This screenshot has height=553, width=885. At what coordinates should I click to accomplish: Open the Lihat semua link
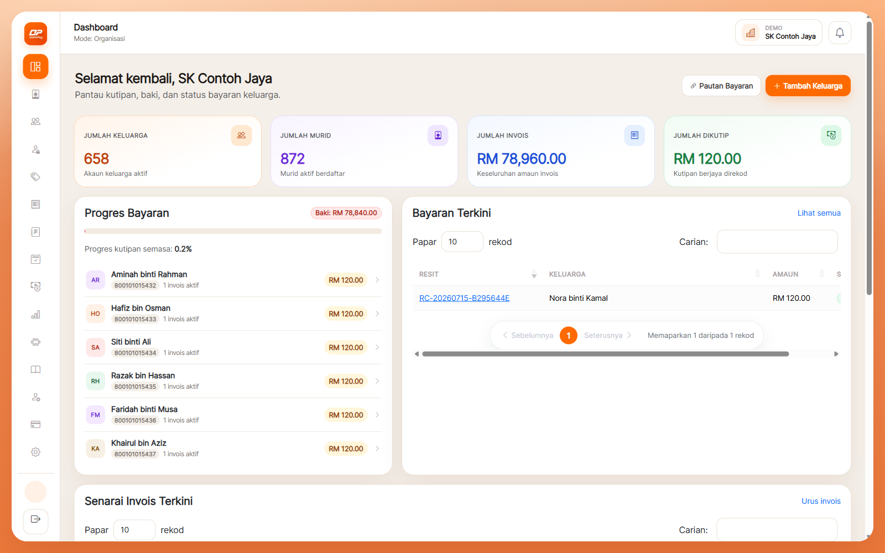(819, 213)
